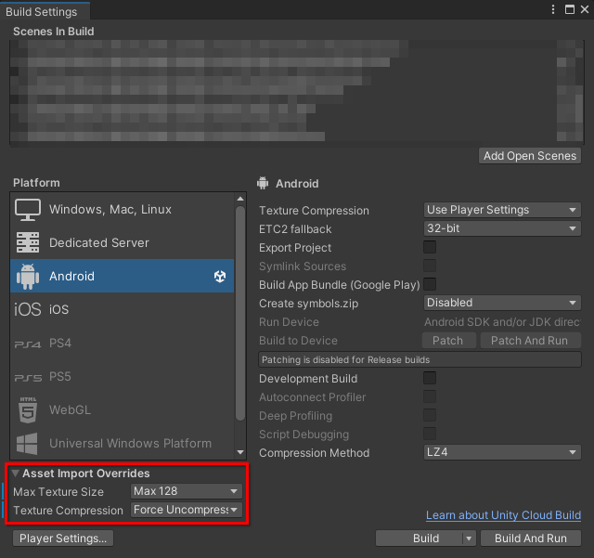The width and height of the screenshot is (594, 558).
Task: Select the iOS platform entry
Action: click(x=122, y=309)
